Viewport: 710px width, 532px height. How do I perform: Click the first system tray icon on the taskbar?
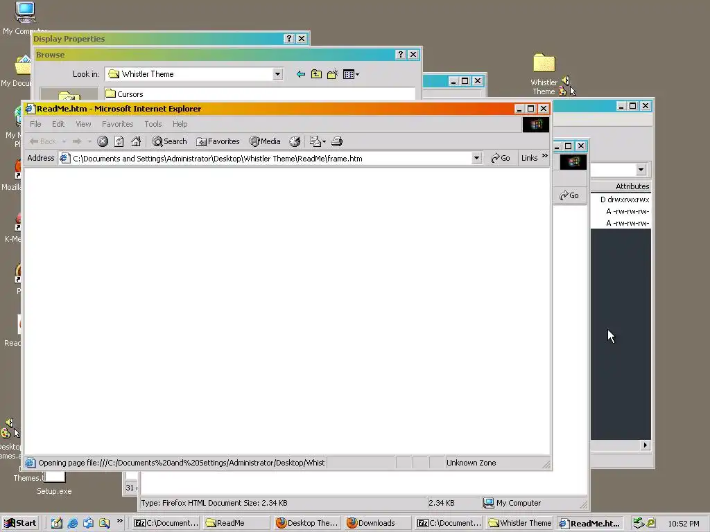639,524
